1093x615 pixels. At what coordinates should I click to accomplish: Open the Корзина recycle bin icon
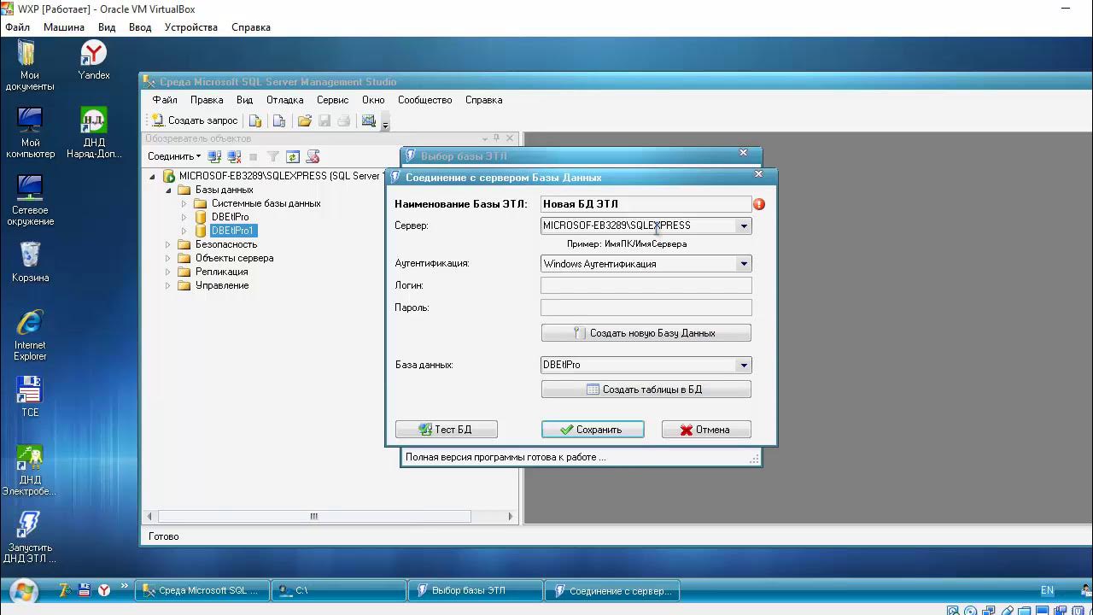(x=30, y=262)
